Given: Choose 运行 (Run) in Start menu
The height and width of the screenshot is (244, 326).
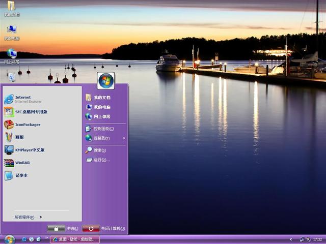Looking at the screenshot, I should point(101,160).
